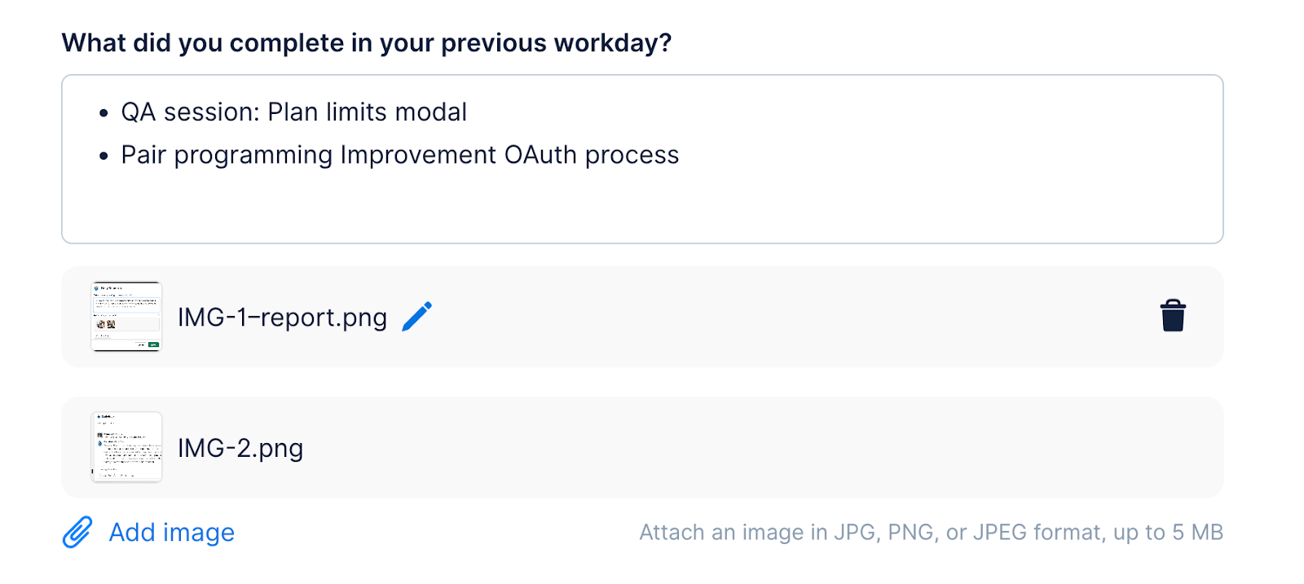Rename IMG-1-report.png using the pencil icon
This screenshot has width=1304, height=584.
pyautogui.click(x=417, y=317)
